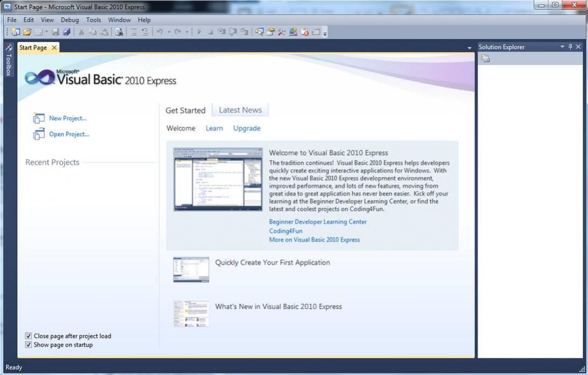
Task: Pin the Solution Explorer panel with pushpin
Action: [570, 47]
